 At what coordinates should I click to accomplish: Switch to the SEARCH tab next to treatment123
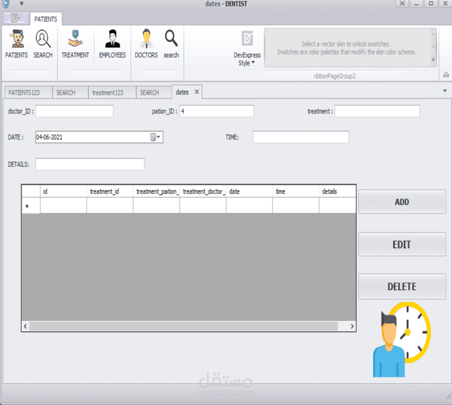(153, 93)
